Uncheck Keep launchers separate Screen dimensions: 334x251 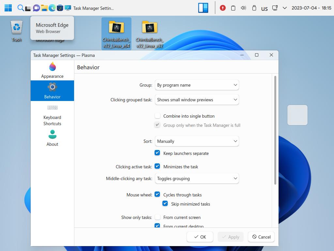coord(158,153)
